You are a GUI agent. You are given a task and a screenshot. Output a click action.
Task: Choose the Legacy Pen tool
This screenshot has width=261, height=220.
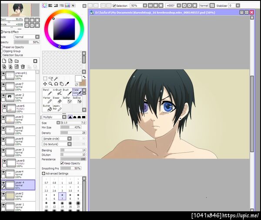[57, 108]
